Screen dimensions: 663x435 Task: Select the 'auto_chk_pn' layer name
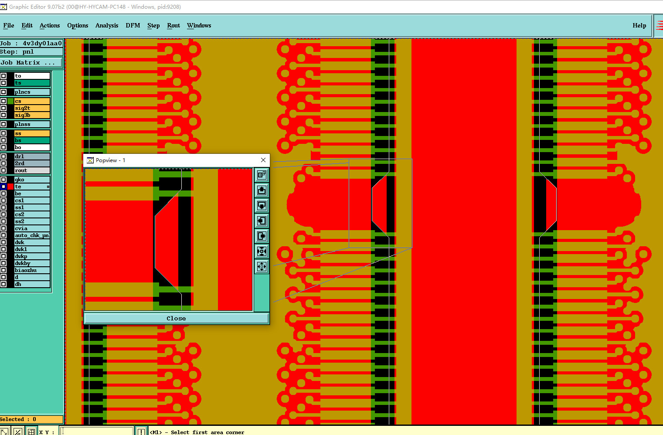[x=32, y=235]
